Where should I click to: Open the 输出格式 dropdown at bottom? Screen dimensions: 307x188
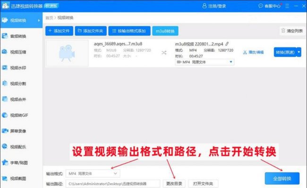93,173
